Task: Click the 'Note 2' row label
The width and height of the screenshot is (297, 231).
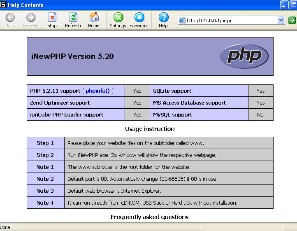Action: coord(45,179)
